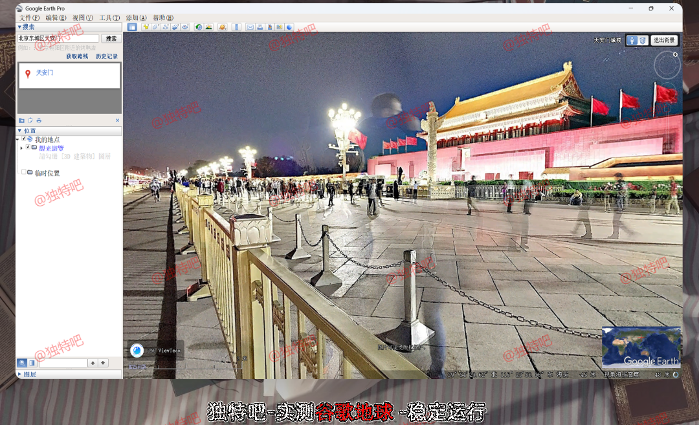699x425 pixels.
Task: Click the 觀光游覽 folder link
Action: tap(51, 148)
